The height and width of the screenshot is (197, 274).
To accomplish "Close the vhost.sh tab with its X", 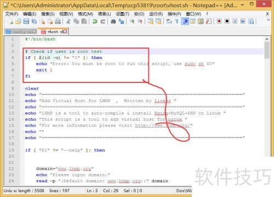I will (65, 32).
